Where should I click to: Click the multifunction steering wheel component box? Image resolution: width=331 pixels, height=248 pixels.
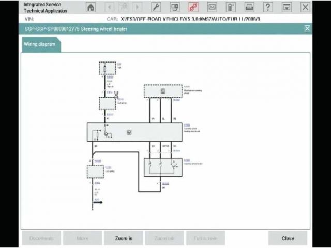[x=163, y=91]
